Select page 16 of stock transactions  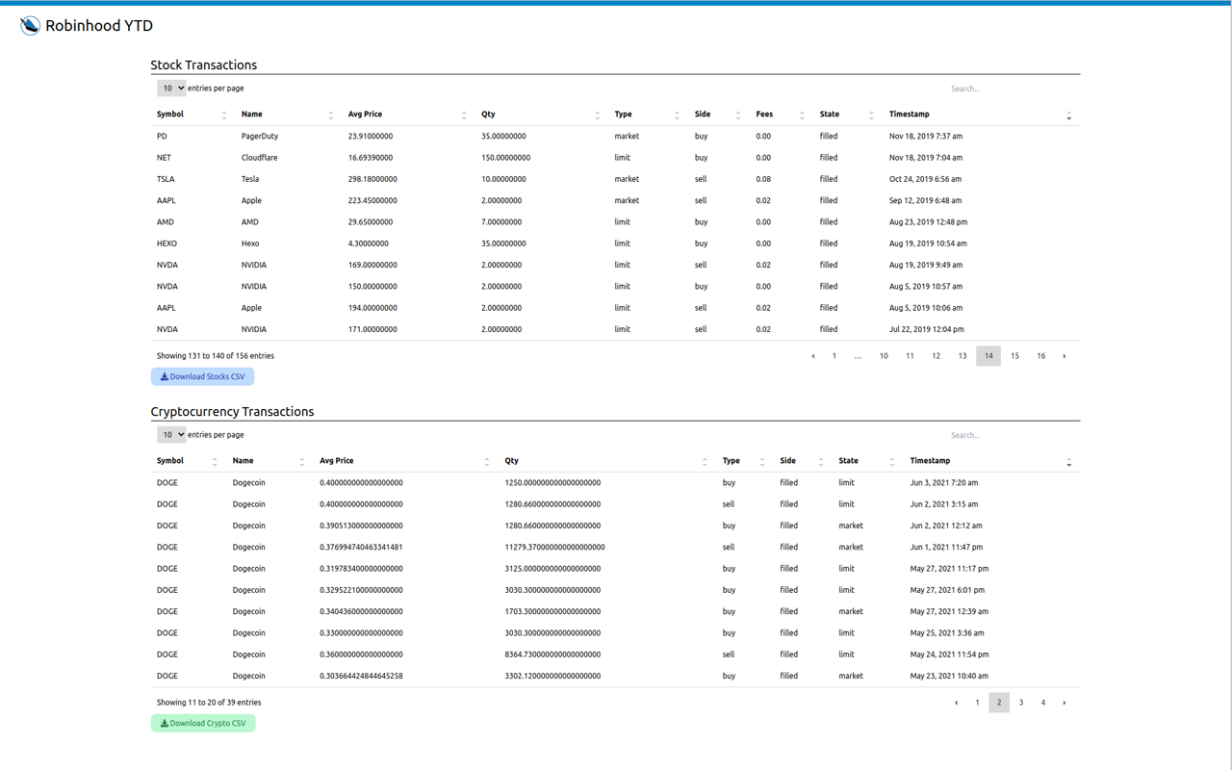point(1040,355)
